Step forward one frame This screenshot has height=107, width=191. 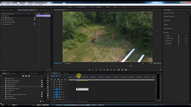(111, 70)
